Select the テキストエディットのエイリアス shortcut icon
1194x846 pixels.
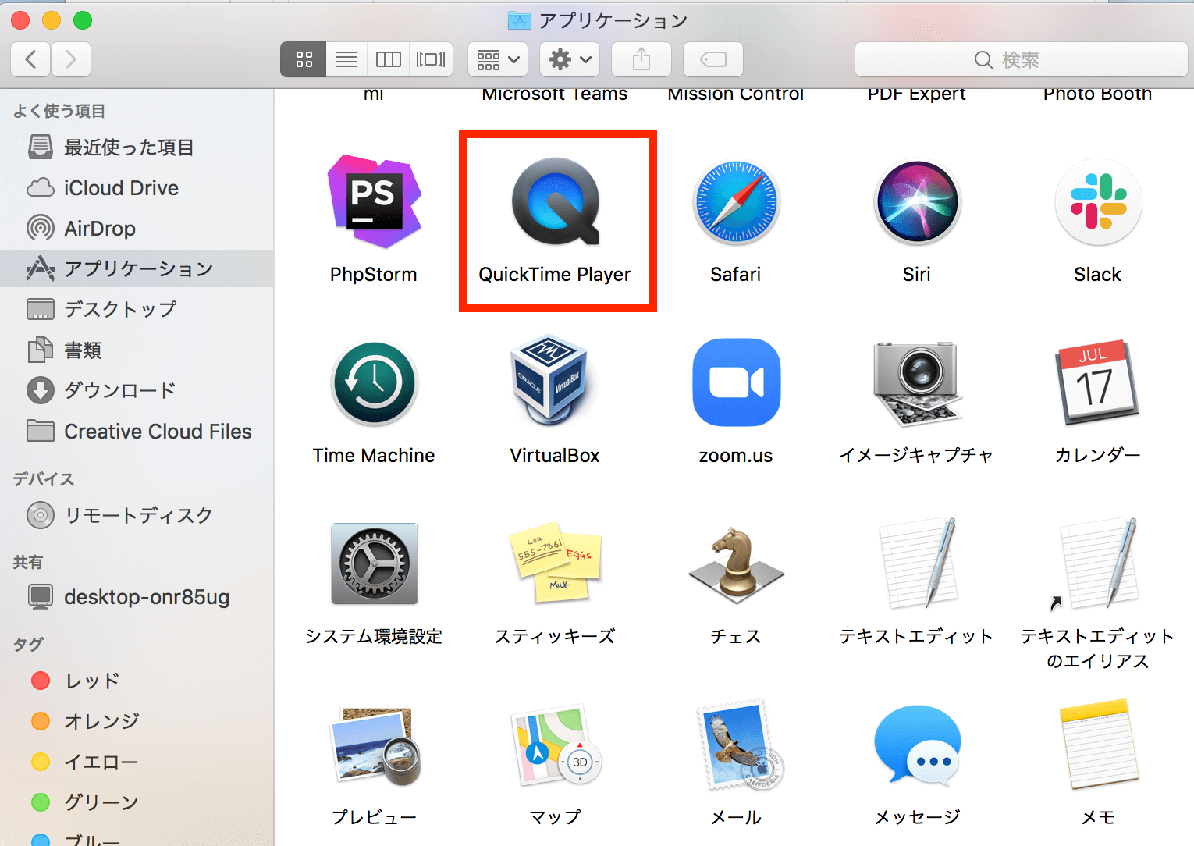1096,563
